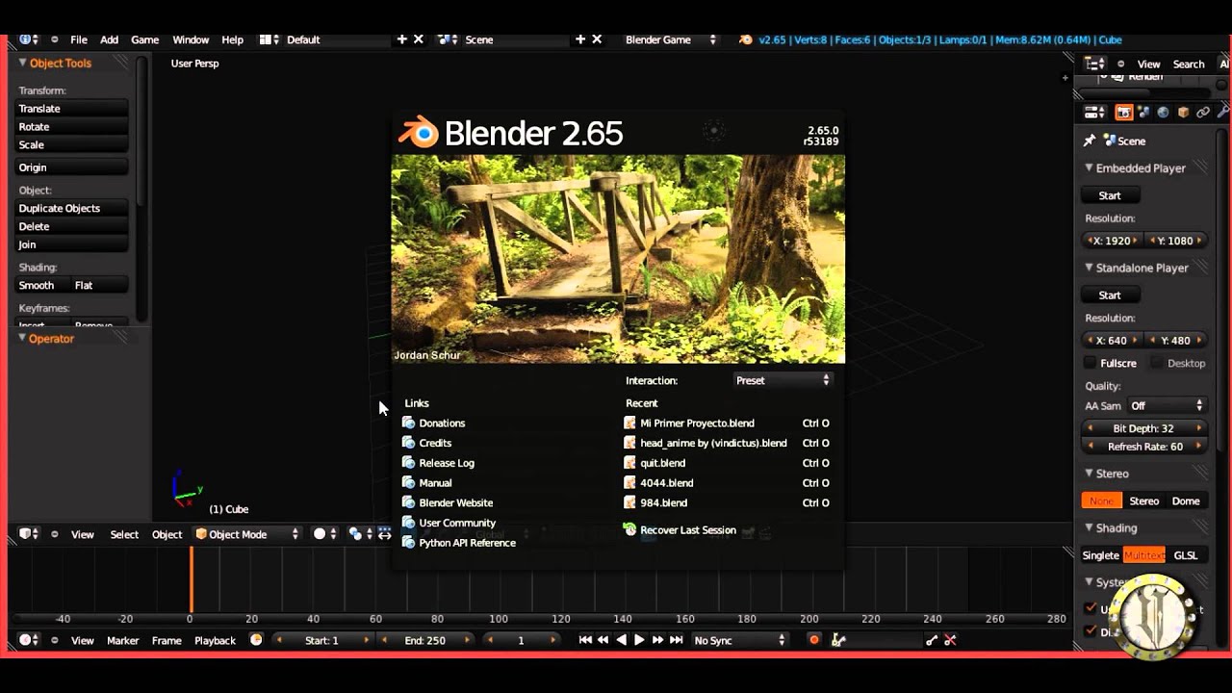Screen dimensions: 1232x693
Task: Click the End 250 frame field
Action: 425,640
